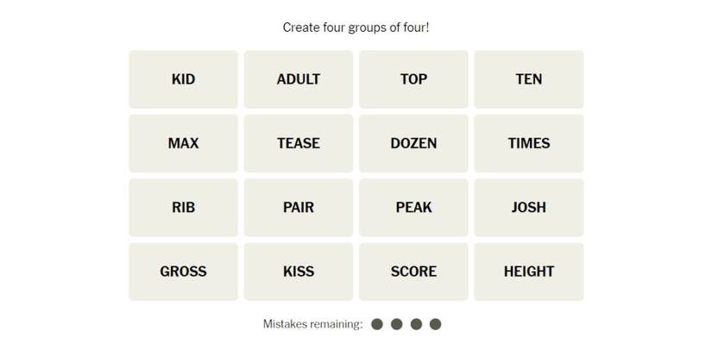Select the PAIR tile
The width and height of the screenshot is (712, 356).
pos(299,207)
